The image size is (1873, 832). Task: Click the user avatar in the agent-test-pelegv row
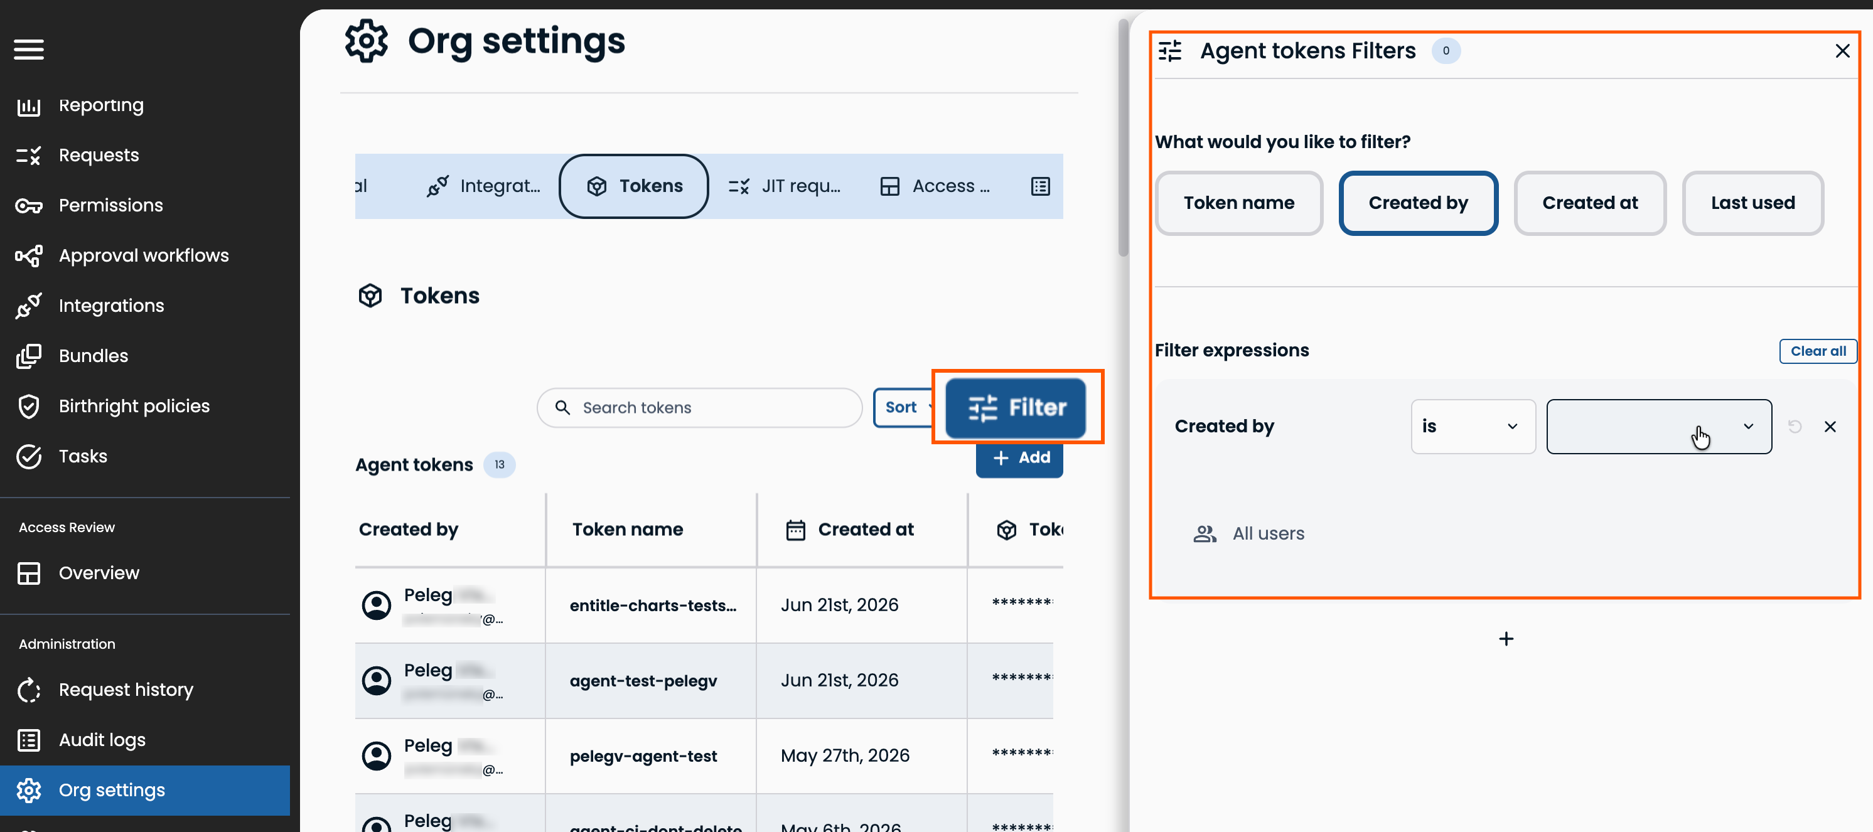click(x=377, y=681)
